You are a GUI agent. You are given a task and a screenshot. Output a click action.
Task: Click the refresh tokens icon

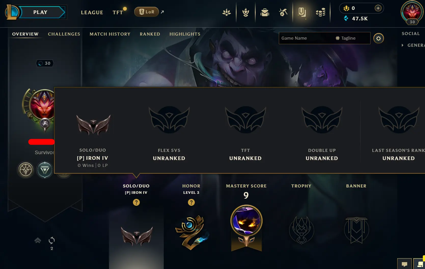coord(52,240)
